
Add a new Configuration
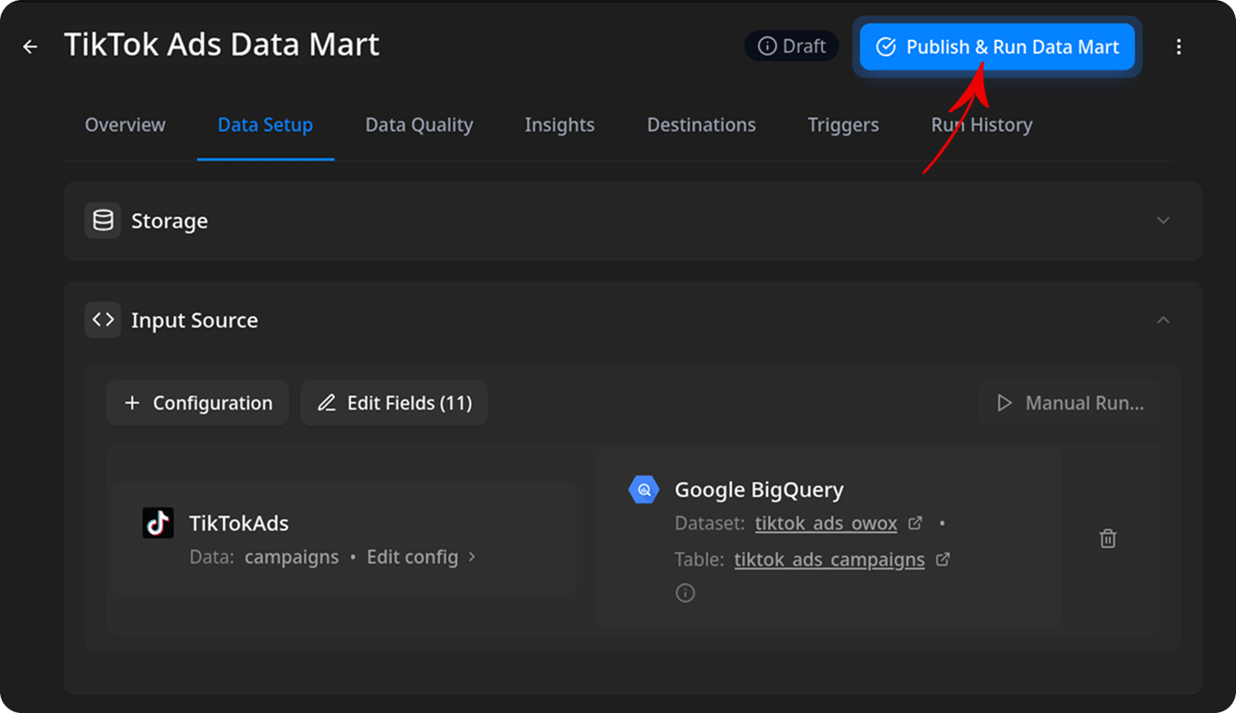pos(198,403)
